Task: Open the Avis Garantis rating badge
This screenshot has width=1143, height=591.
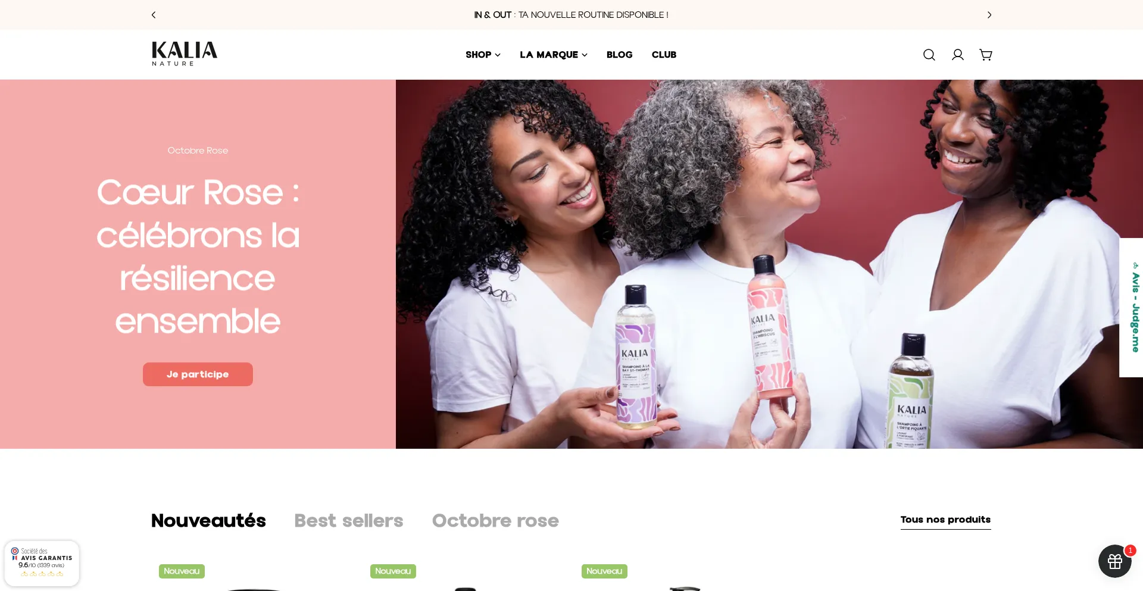Action: click(42, 563)
